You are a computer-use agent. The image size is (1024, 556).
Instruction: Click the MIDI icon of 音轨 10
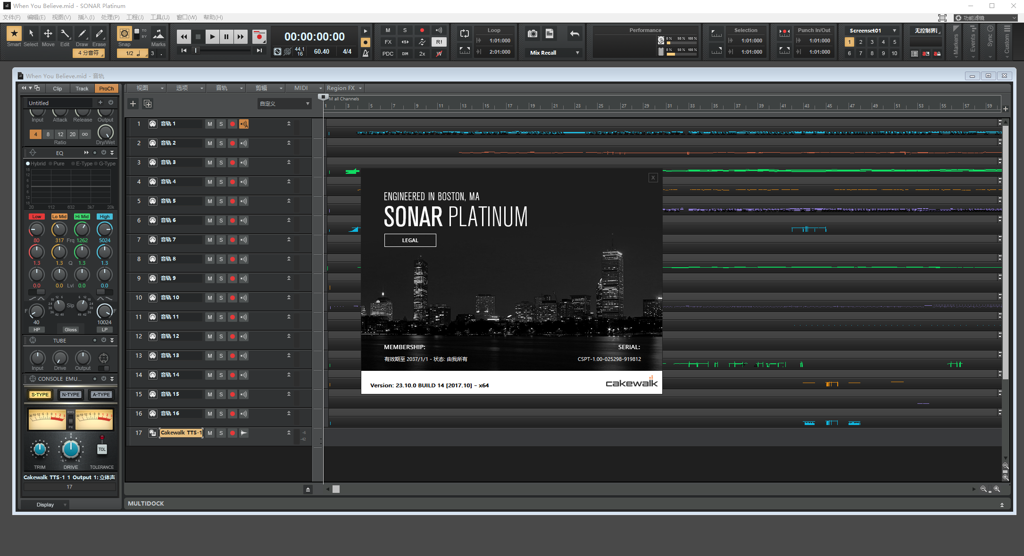[x=153, y=298]
